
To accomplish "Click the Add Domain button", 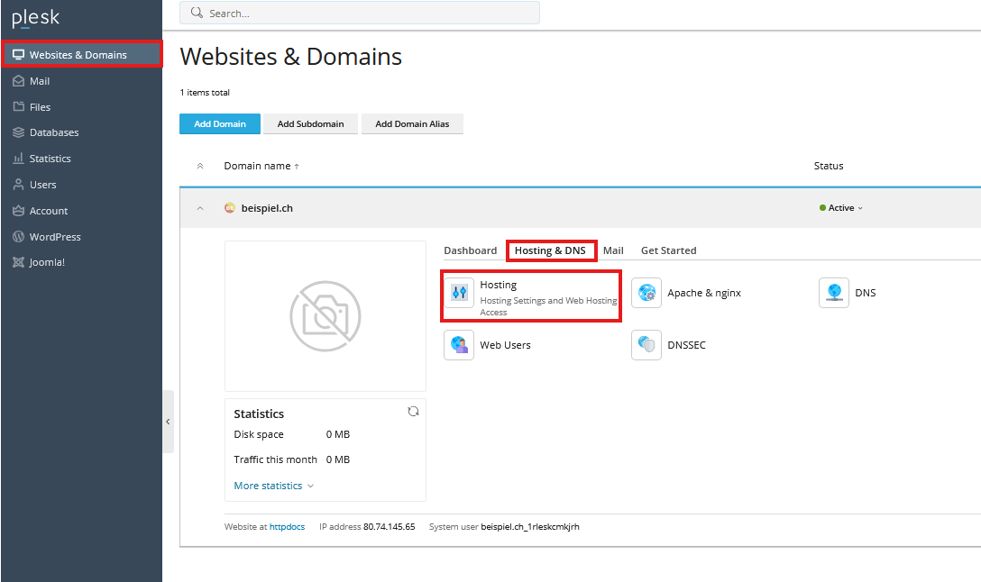I will (220, 124).
